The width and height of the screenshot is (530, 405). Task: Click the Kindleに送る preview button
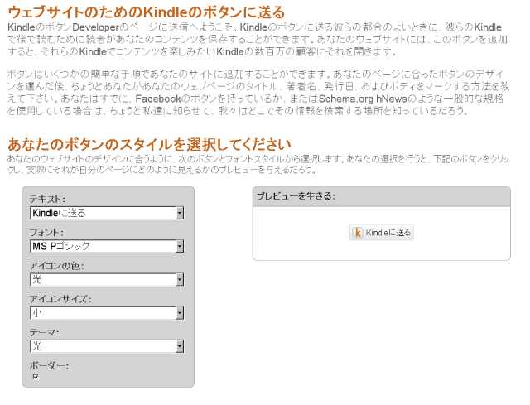click(x=381, y=233)
